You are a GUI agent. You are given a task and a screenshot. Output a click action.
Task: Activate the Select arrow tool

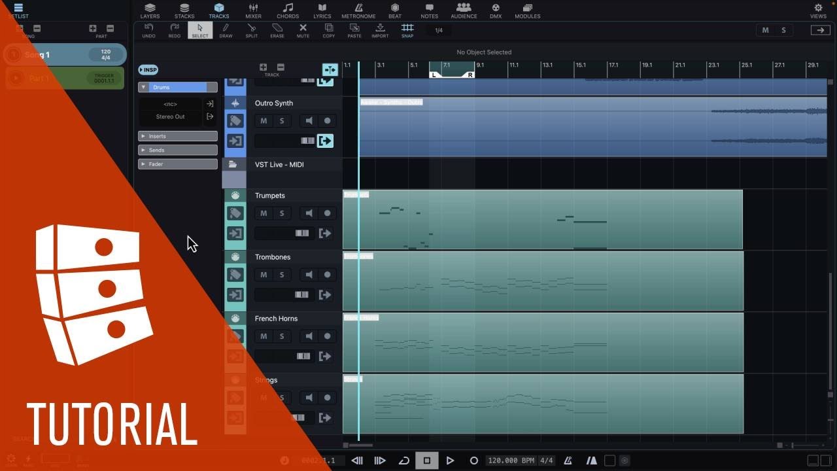200,30
